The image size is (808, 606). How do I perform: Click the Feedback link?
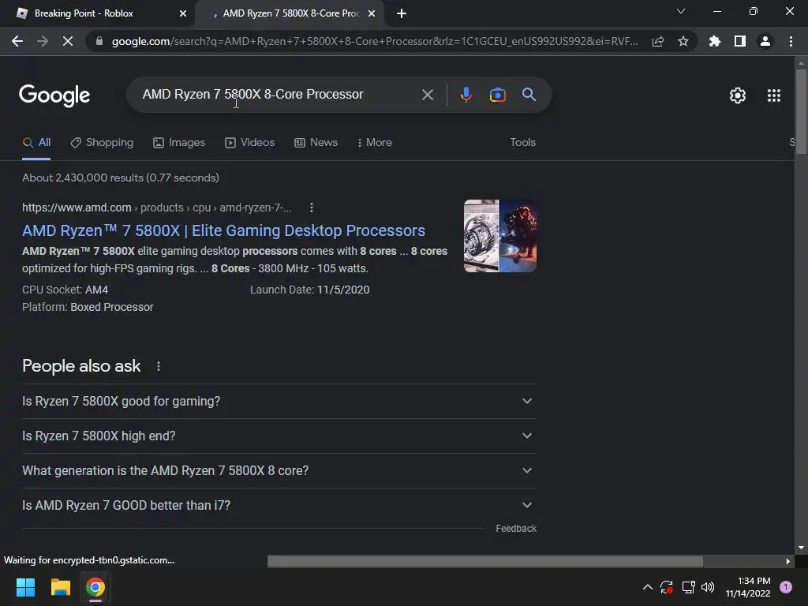coord(516,528)
